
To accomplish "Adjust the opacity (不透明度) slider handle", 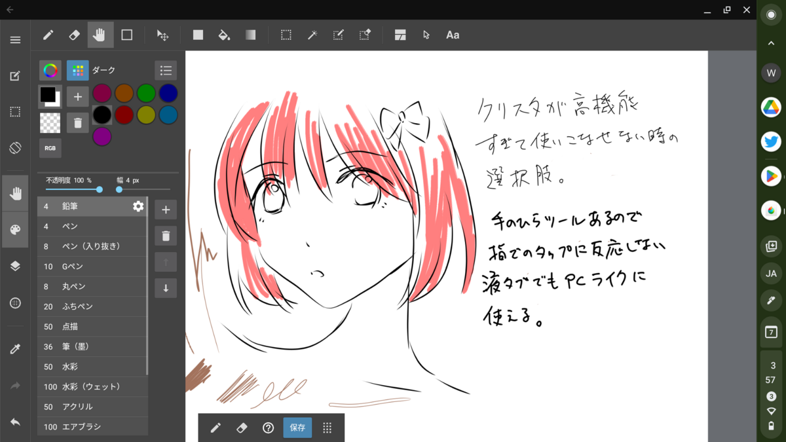I will [x=100, y=189].
